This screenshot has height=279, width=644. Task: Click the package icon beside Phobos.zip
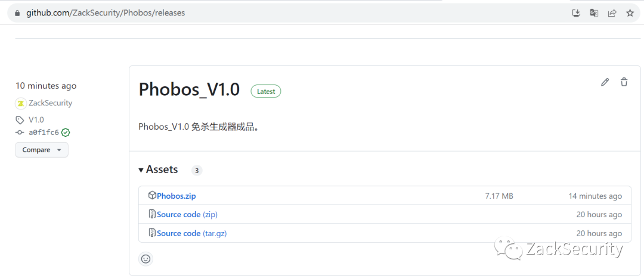pos(152,196)
